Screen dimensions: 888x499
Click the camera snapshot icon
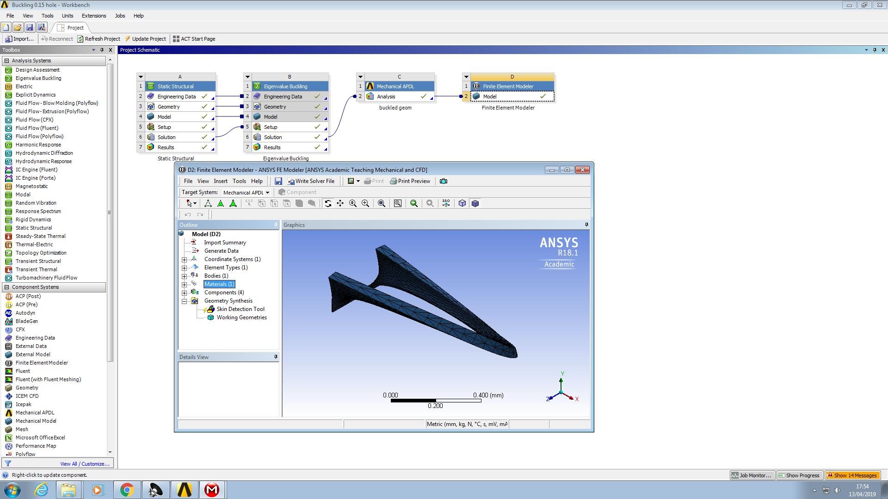pos(444,181)
